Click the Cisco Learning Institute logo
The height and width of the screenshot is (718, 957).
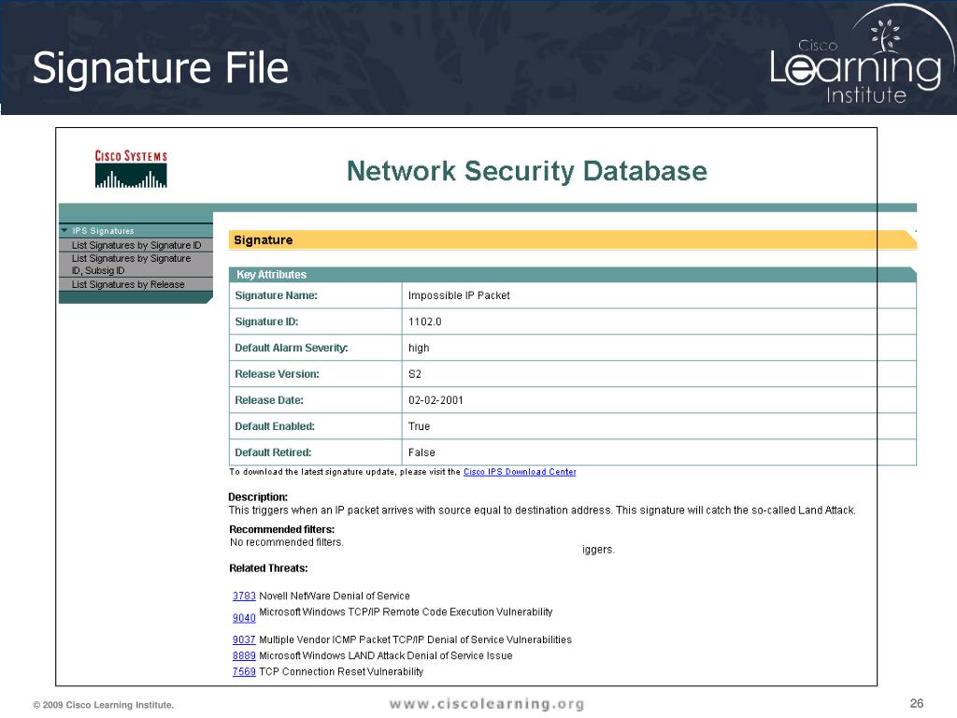click(x=861, y=60)
